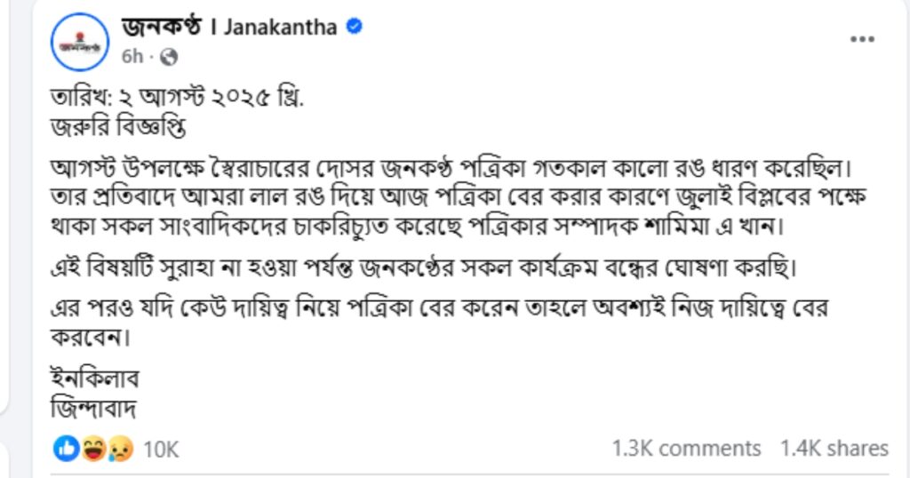
Task: Open the Janakantha page profile picture
Action: click(80, 46)
